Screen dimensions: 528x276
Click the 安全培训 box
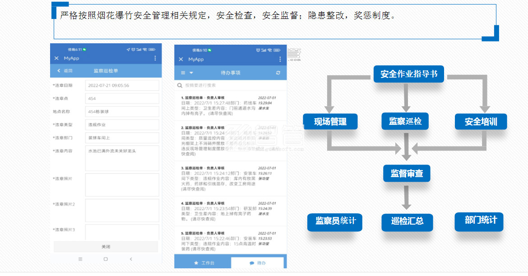[481, 121]
